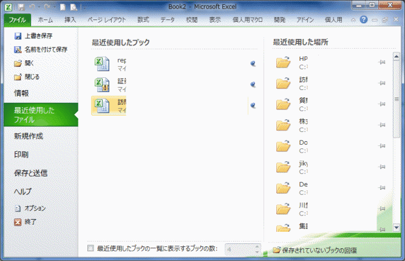Toggle the pin for the highlighted 訪 workbook
This screenshot has width=405, height=261.
[x=253, y=105]
